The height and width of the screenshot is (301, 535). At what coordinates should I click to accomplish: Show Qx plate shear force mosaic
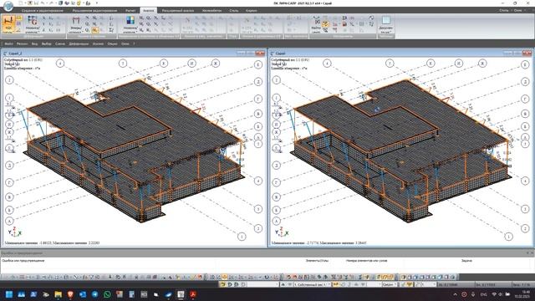[x=149, y=18]
